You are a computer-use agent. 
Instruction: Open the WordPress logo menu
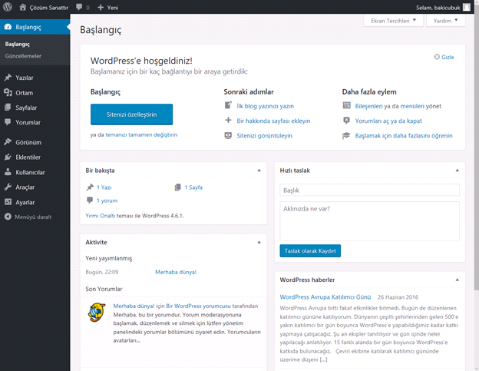[8, 7]
